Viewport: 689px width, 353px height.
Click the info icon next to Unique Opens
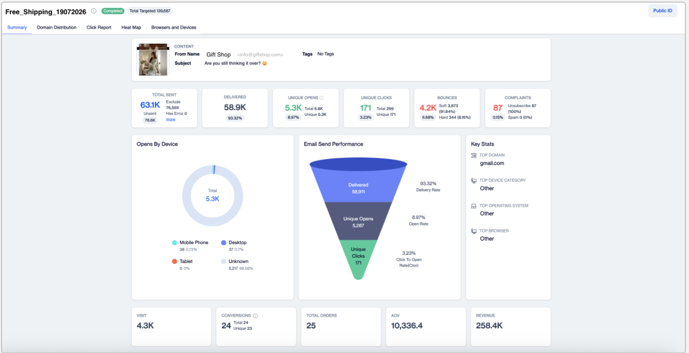coord(321,98)
